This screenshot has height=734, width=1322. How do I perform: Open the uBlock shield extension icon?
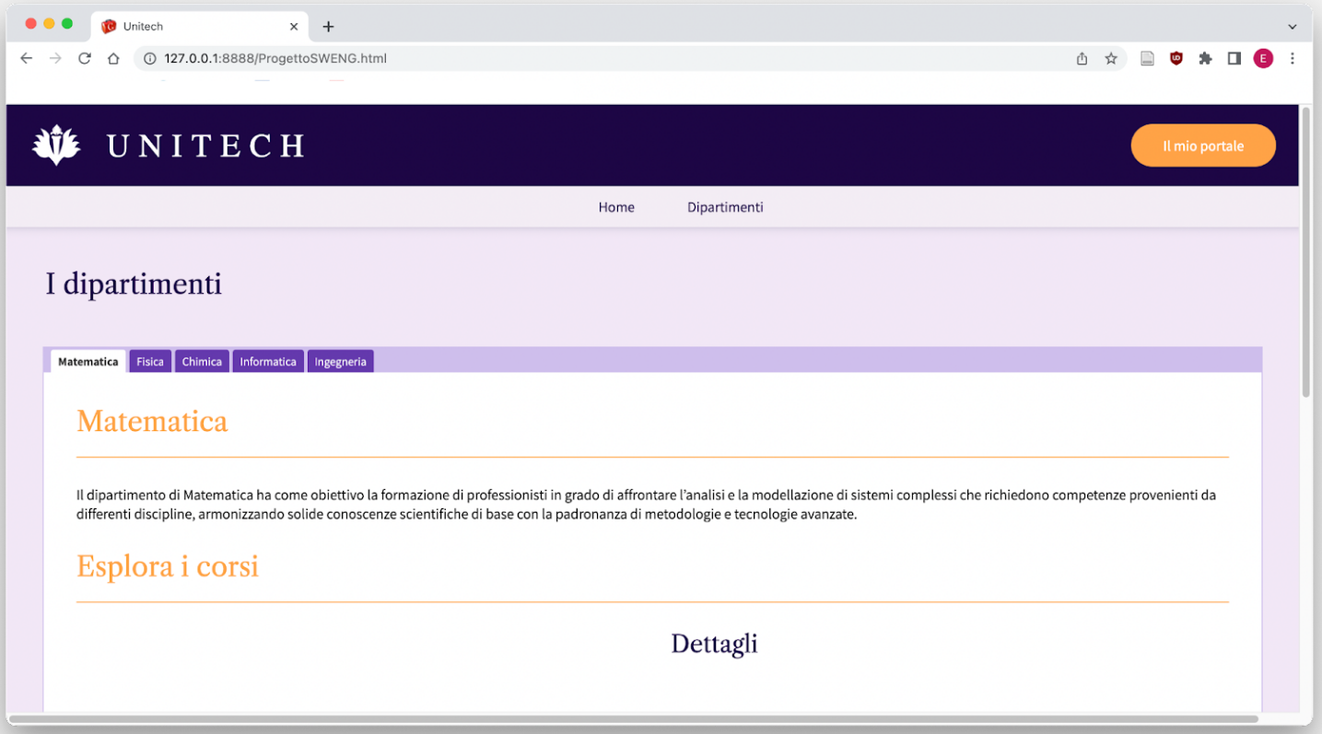pyautogui.click(x=1176, y=58)
